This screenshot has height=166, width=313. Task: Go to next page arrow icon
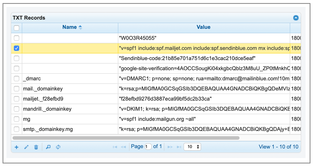[170, 147]
